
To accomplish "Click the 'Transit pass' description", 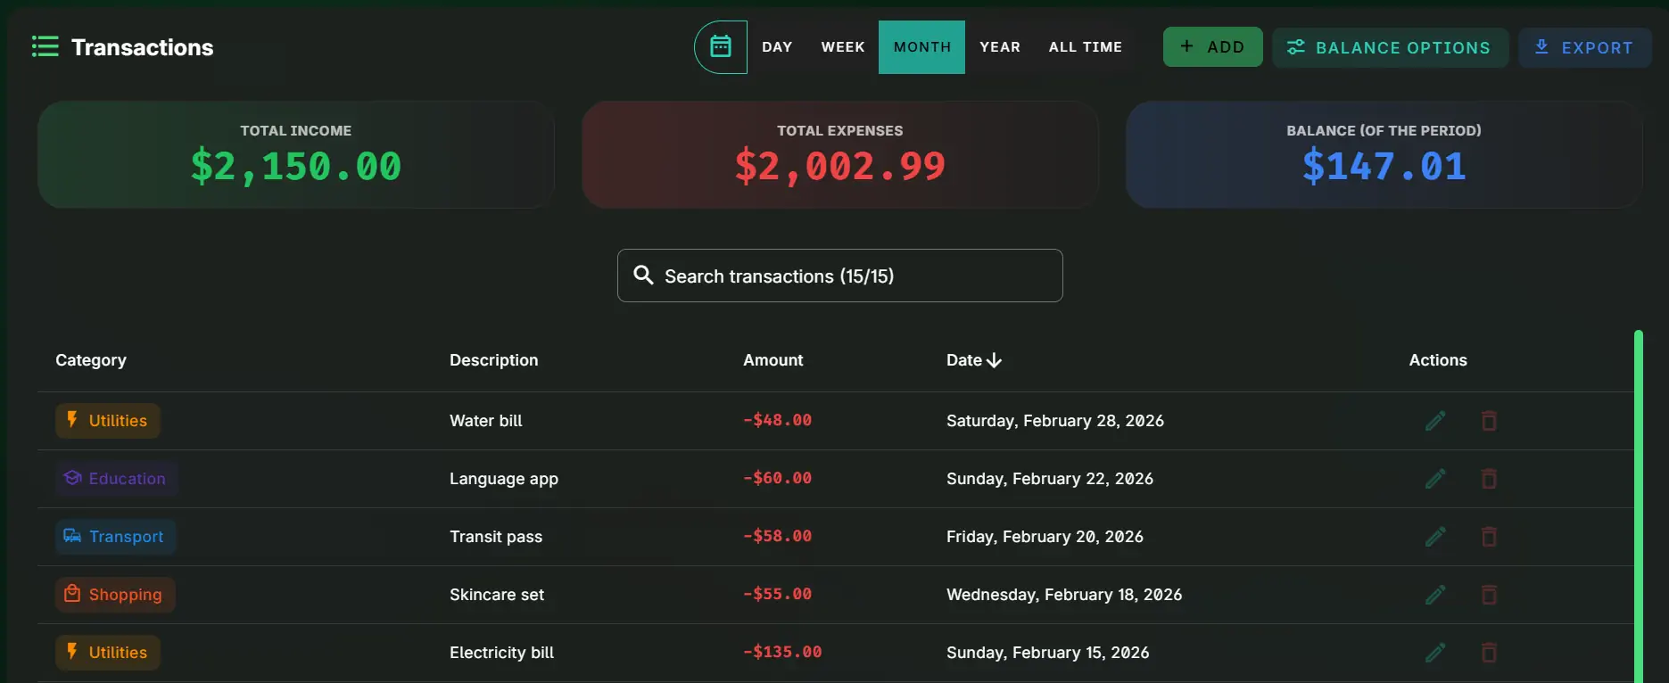I will point(496,537).
